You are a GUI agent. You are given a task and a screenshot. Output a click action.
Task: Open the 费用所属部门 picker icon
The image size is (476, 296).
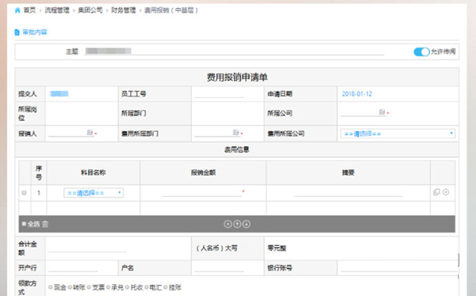pos(236,133)
